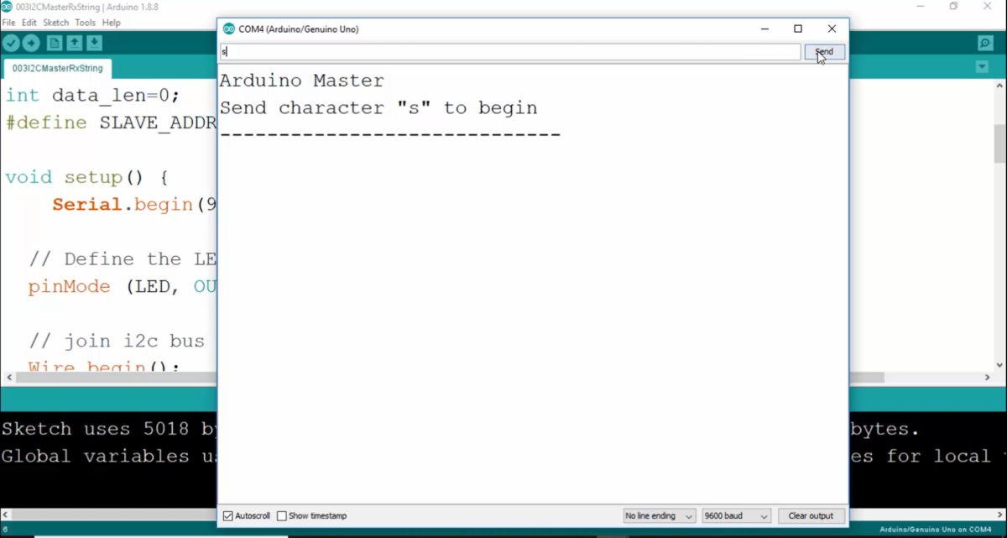Click the Verify sketch checkmark icon
This screenshot has width=1007, height=538.
[x=11, y=42]
